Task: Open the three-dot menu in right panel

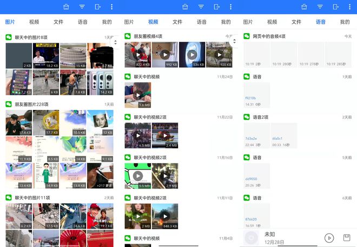Action: coord(350,7)
